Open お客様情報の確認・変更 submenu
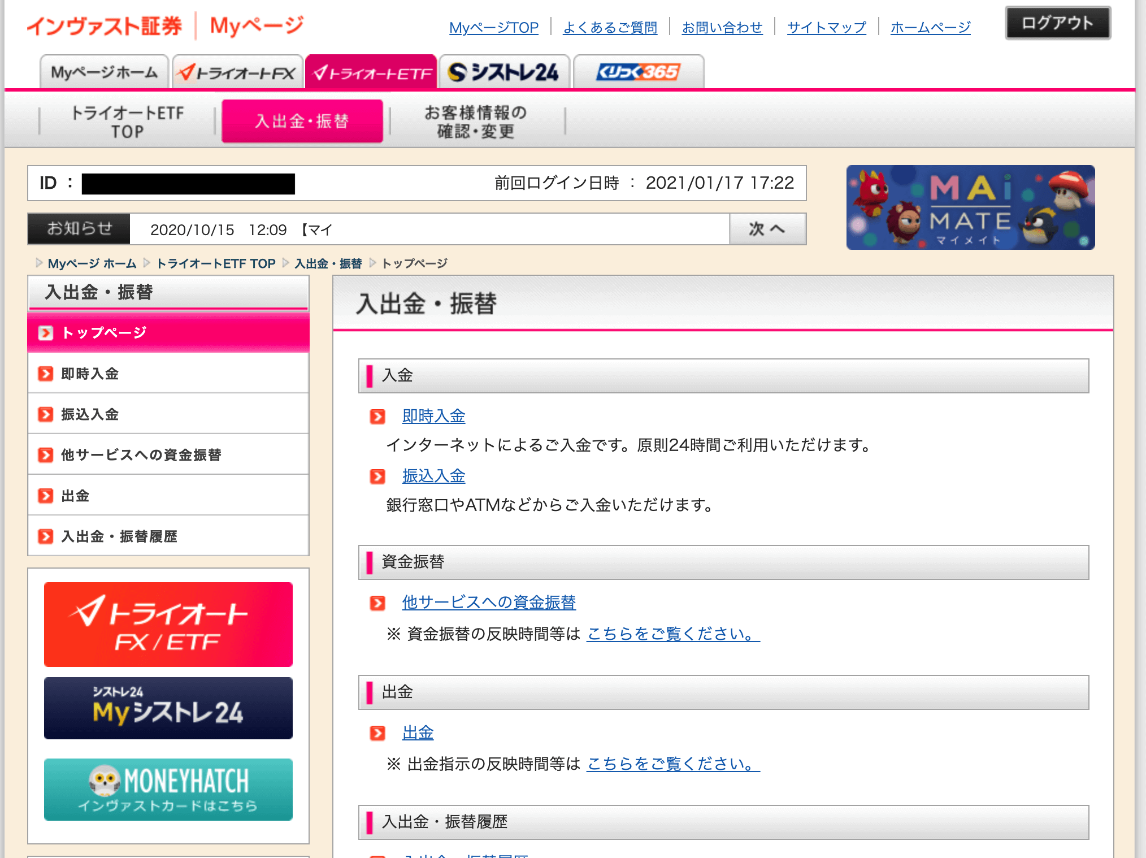 pyautogui.click(x=475, y=122)
